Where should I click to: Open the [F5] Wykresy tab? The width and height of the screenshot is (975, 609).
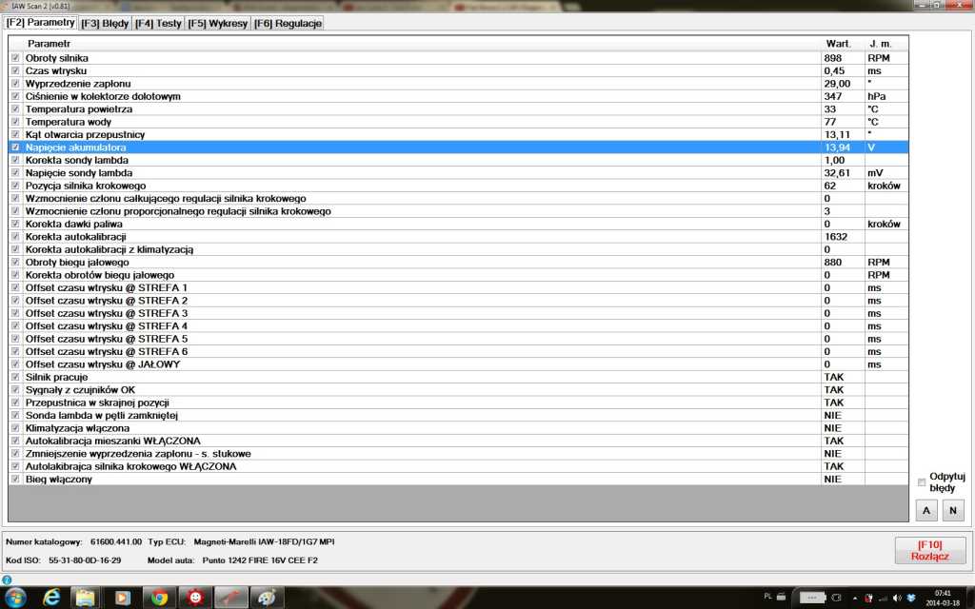click(216, 23)
